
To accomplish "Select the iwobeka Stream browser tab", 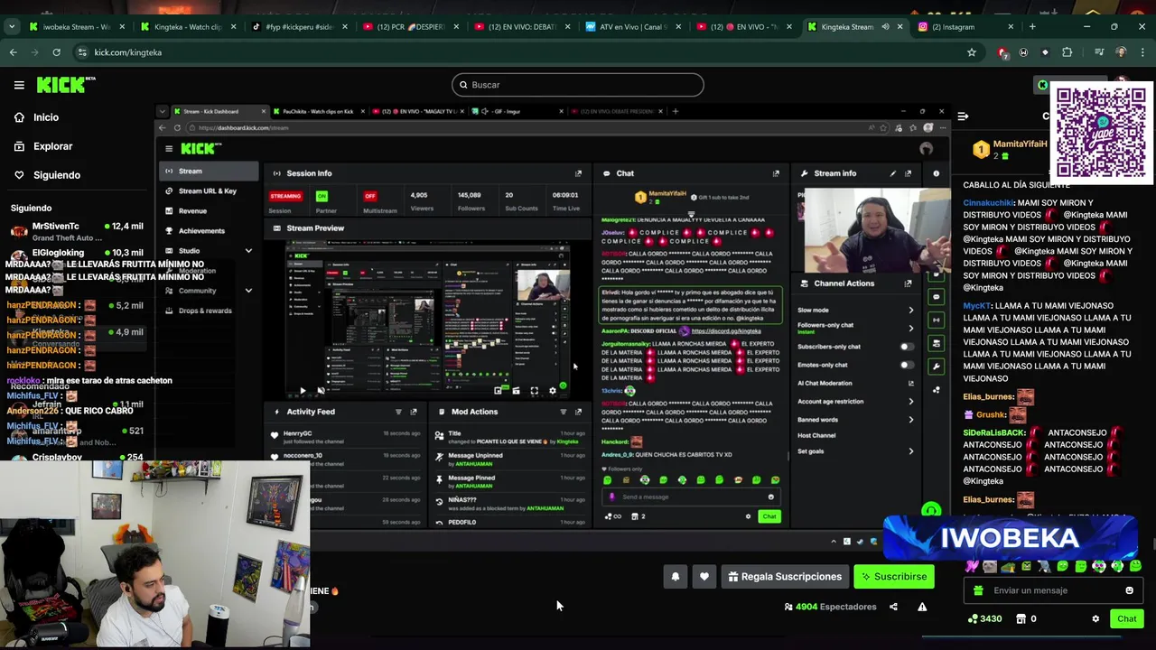I will (x=76, y=27).
